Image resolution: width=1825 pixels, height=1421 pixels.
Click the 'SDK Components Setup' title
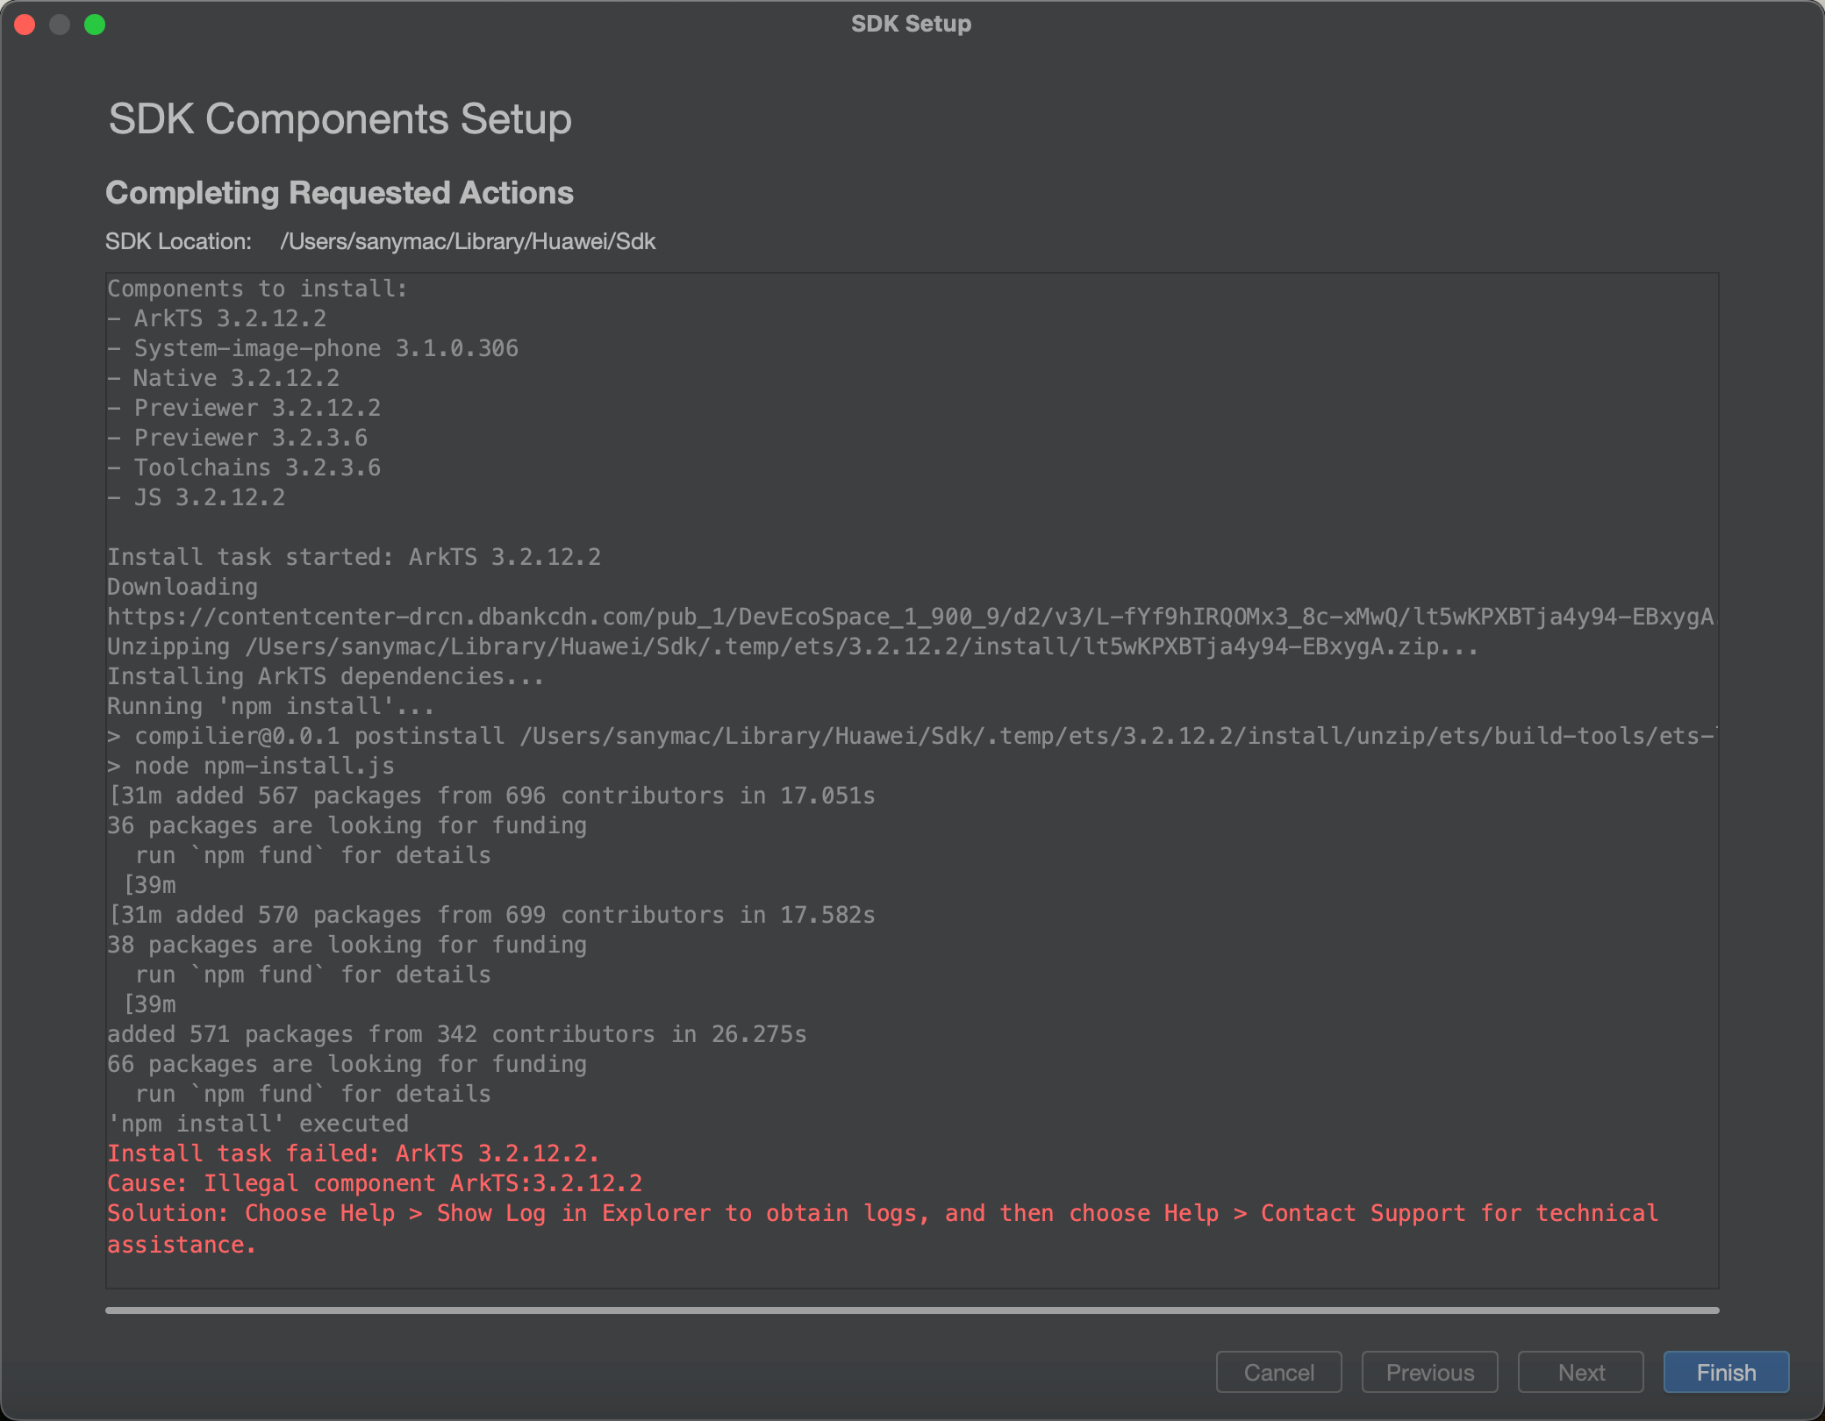[340, 120]
